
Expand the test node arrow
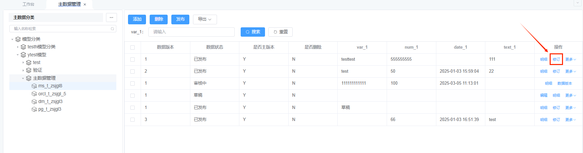click(x=23, y=62)
